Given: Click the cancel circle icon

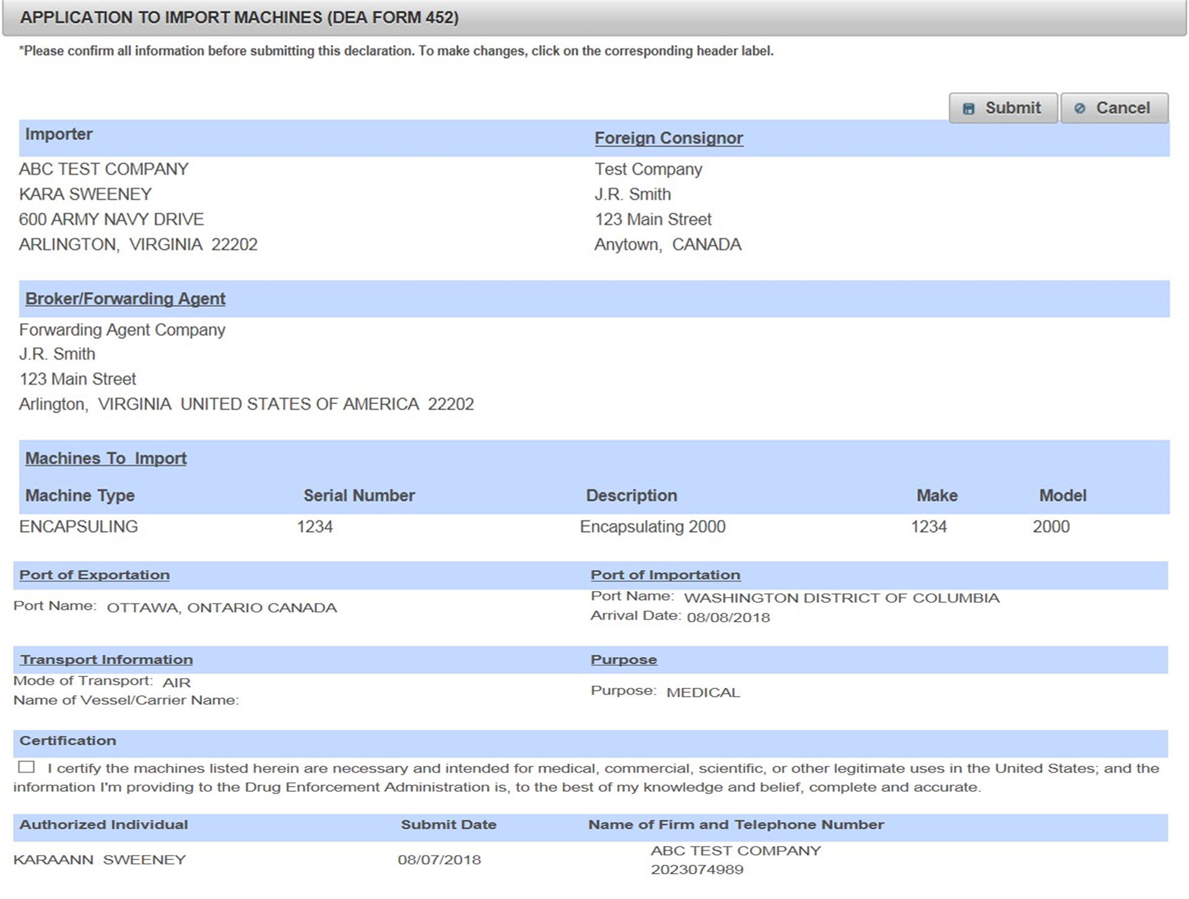Looking at the screenshot, I should [x=1079, y=108].
